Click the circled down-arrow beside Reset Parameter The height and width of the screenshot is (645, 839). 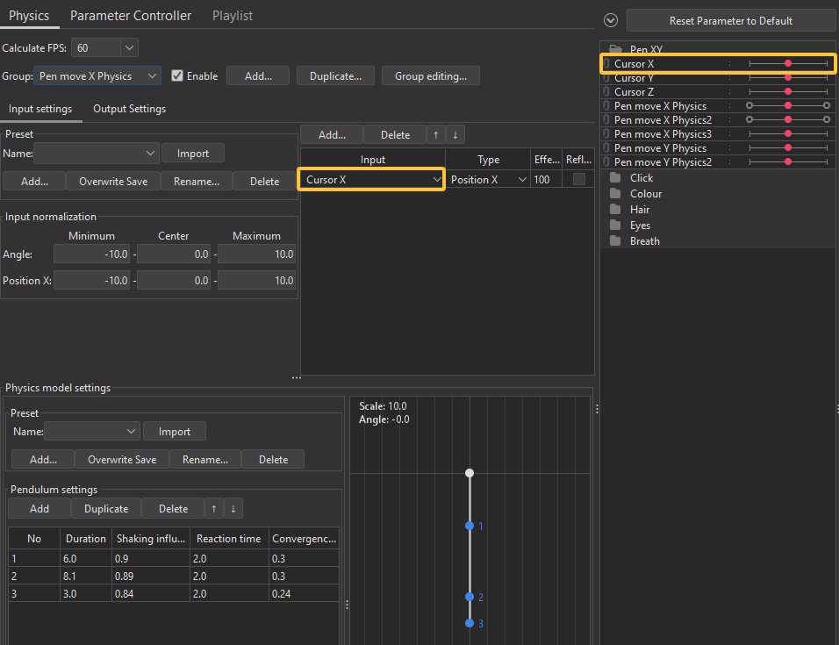611,20
